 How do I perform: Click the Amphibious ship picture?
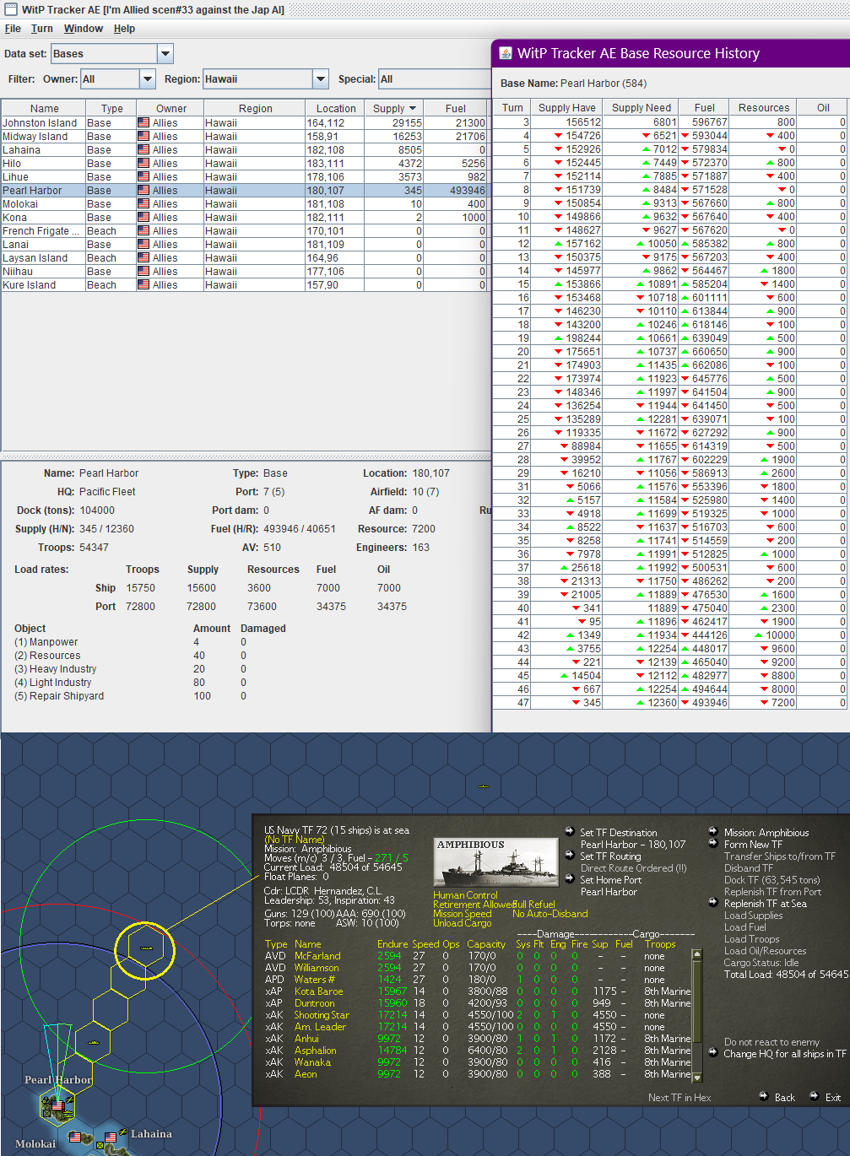496,862
